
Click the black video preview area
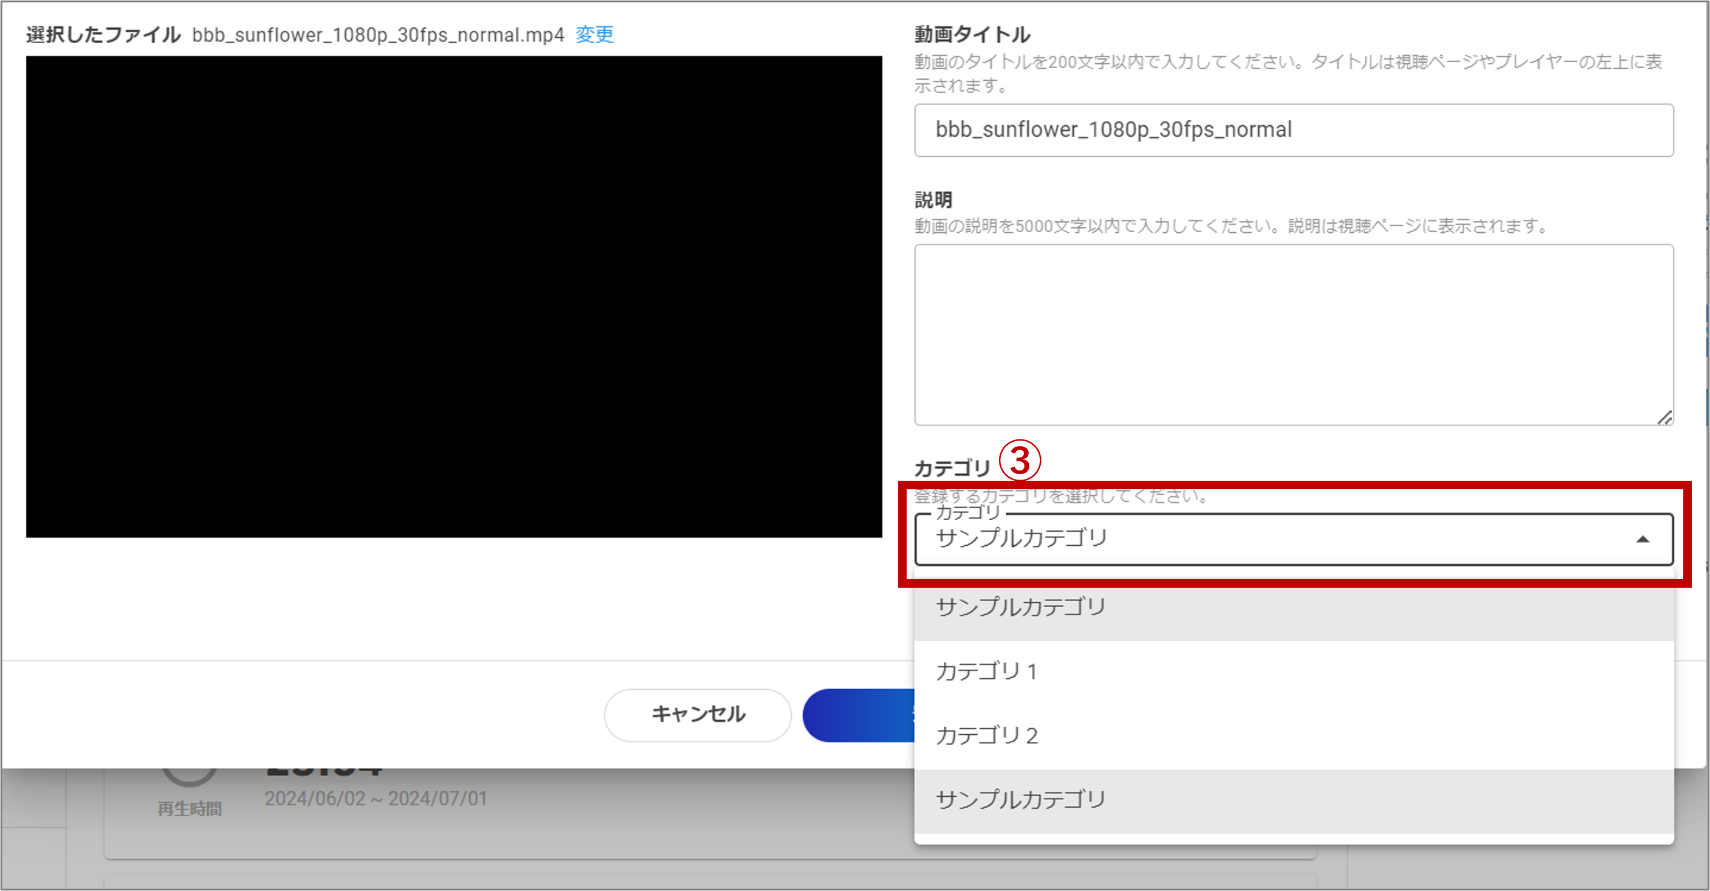tap(454, 296)
